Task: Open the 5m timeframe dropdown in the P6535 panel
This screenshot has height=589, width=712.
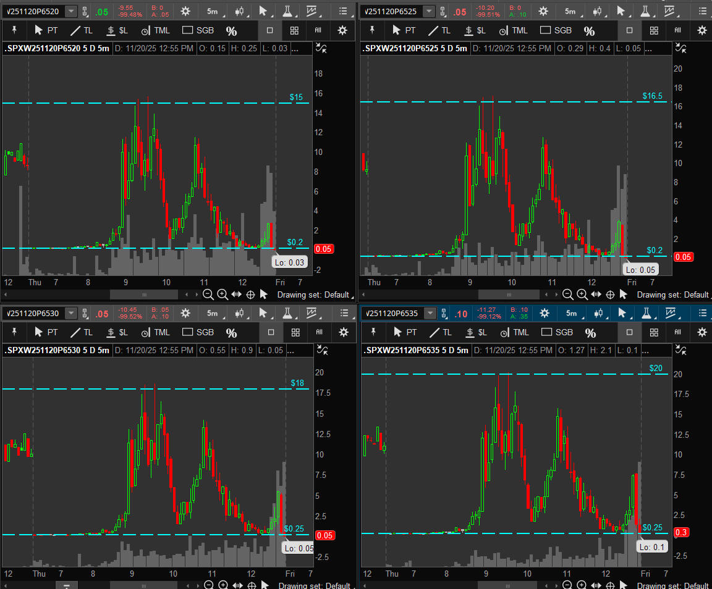Action: coord(571,313)
